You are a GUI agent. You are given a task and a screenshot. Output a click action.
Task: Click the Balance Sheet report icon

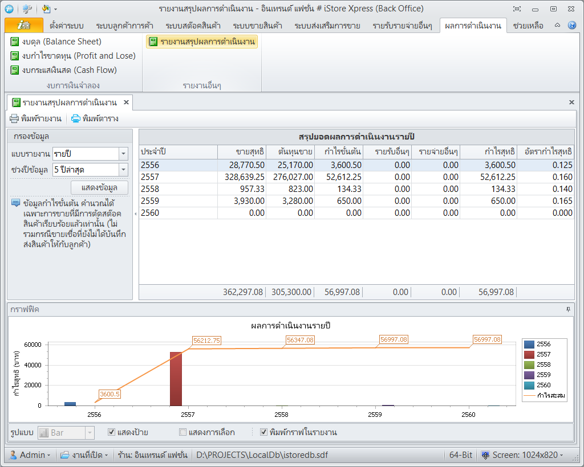tap(14, 42)
